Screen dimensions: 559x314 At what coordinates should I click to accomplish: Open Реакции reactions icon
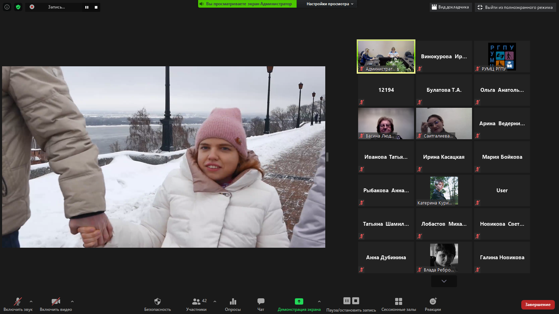pos(433,301)
